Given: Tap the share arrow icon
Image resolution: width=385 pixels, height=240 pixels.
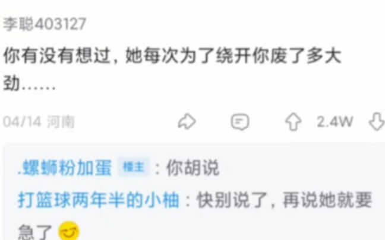Looking at the screenshot, I should click(187, 121).
